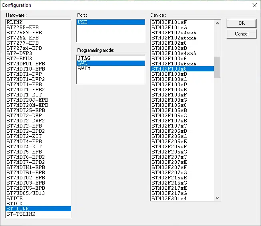The width and height of the screenshot is (261, 226).
Task: Select ST72589-EPB hardware
Action: pos(38,33)
